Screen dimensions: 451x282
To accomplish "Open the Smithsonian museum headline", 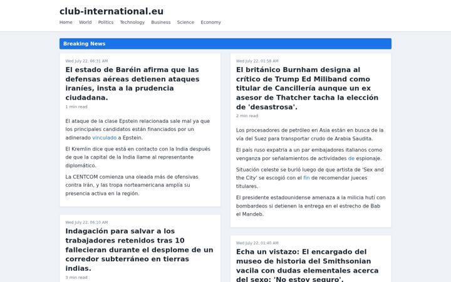I will click(307, 265).
